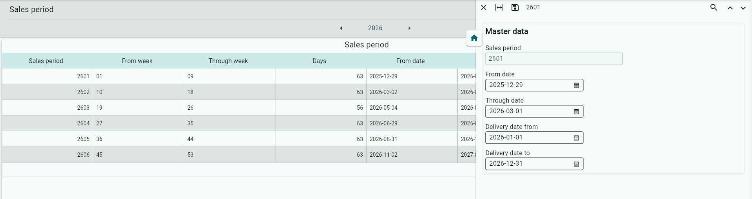Open calendar picker for Delivery date from
Viewport: 752px width, 199px height.
[x=576, y=137]
